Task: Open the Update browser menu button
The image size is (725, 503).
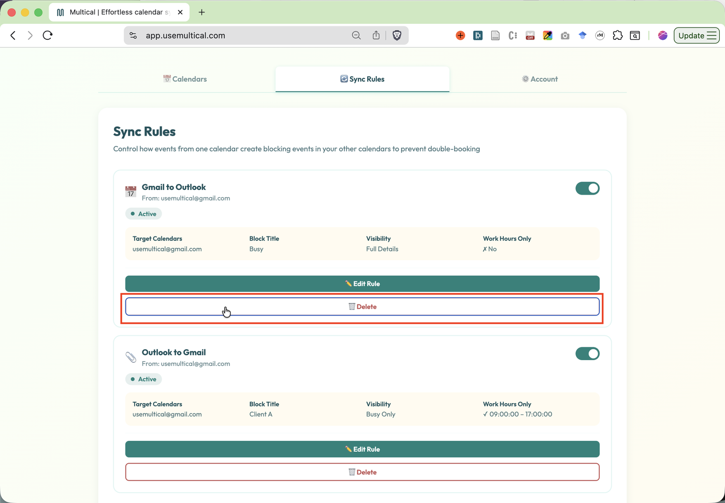Action: pos(697,35)
